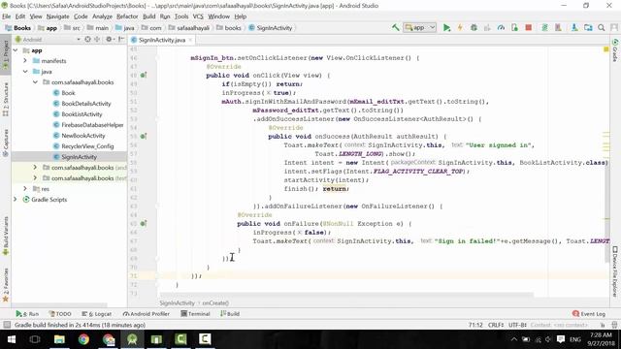Viewport: 621px width, 349px height.
Task: Expand the res folder
Action: pyautogui.click(x=25, y=189)
